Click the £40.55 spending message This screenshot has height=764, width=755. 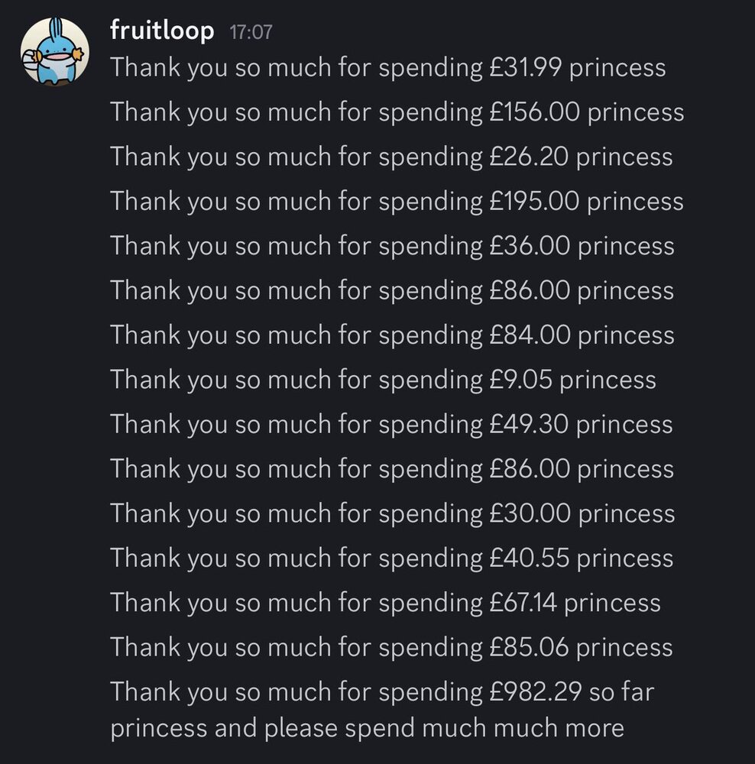391,558
